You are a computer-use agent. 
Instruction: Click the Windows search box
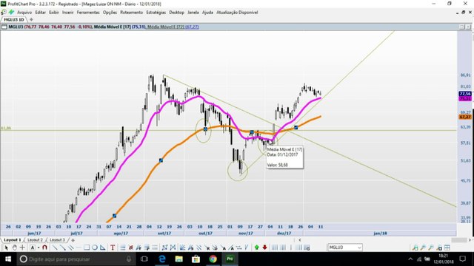pos(76,259)
